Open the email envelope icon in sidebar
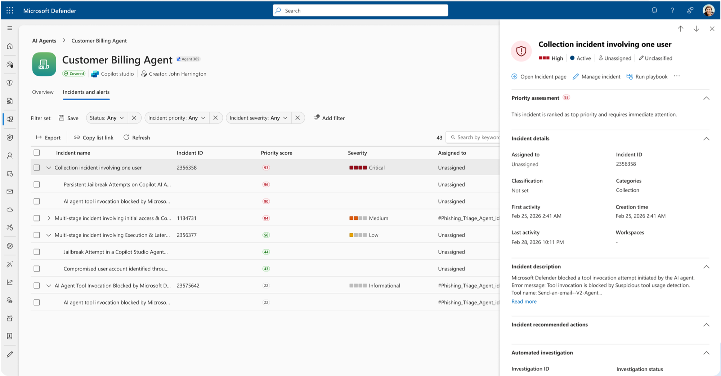 10,192
